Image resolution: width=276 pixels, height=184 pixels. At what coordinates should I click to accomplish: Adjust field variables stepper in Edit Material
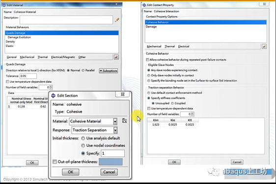tap(51, 88)
